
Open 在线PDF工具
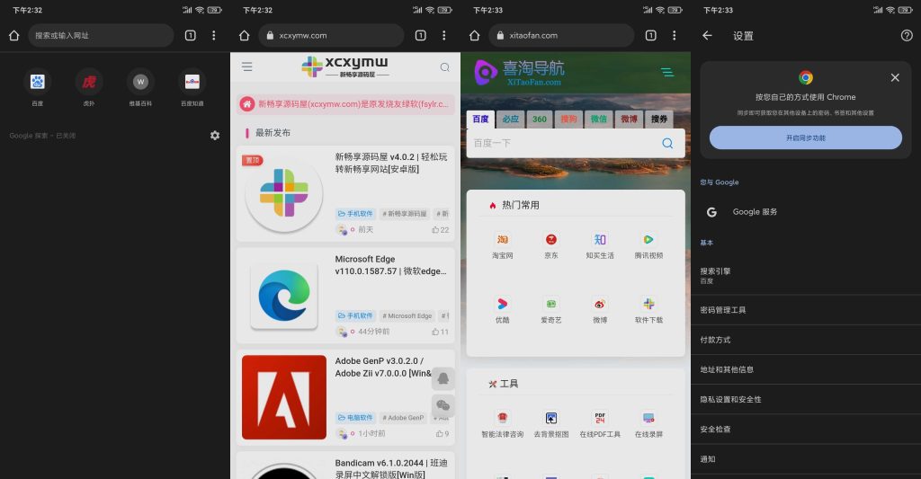click(600, 425)
